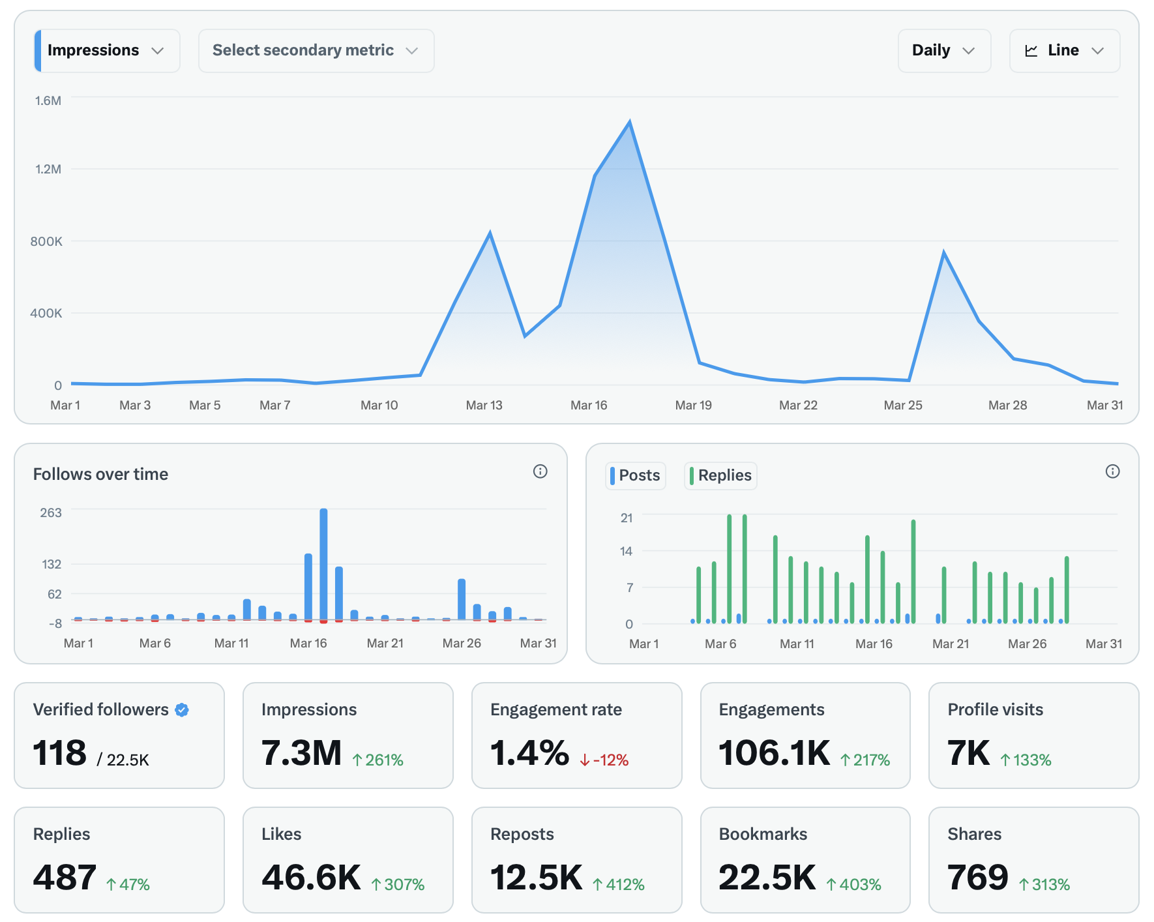Click the Reposts metric card

576,859
